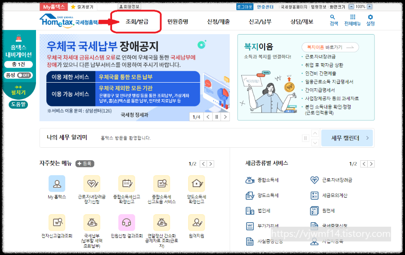Open 근로·자녀장려금 link in 복지이음 list
Image resolution: width=405 pixels, height=255 pixels.
tap(320, 57)
